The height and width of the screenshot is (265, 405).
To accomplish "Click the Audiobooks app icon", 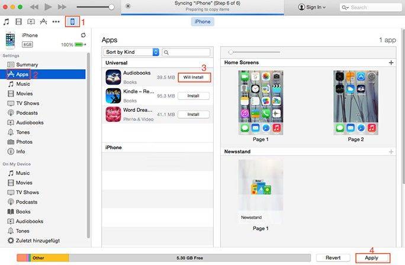I will [113, 77].
